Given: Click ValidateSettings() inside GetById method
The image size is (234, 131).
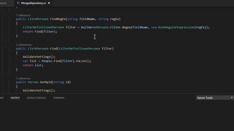Looking at the screenshot, I should coord(39,91).
